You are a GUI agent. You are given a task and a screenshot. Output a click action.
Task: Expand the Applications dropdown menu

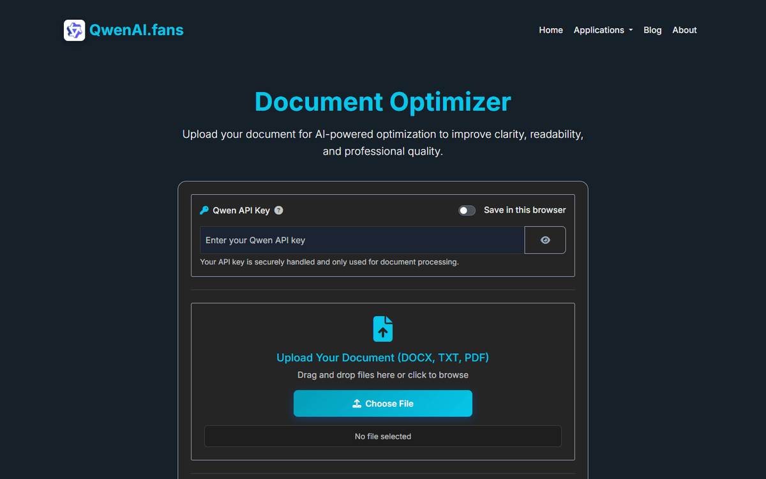(x=603, y=30)
